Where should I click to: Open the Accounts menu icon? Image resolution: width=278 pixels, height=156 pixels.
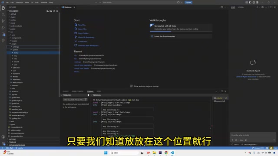(x=3, y=137)
